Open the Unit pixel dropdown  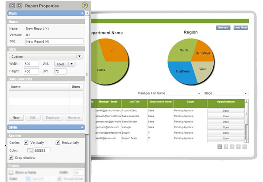pos(65,64)
